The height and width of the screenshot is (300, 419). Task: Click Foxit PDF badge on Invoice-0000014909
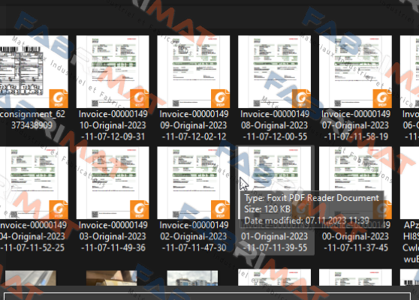[x=221, y=98]
